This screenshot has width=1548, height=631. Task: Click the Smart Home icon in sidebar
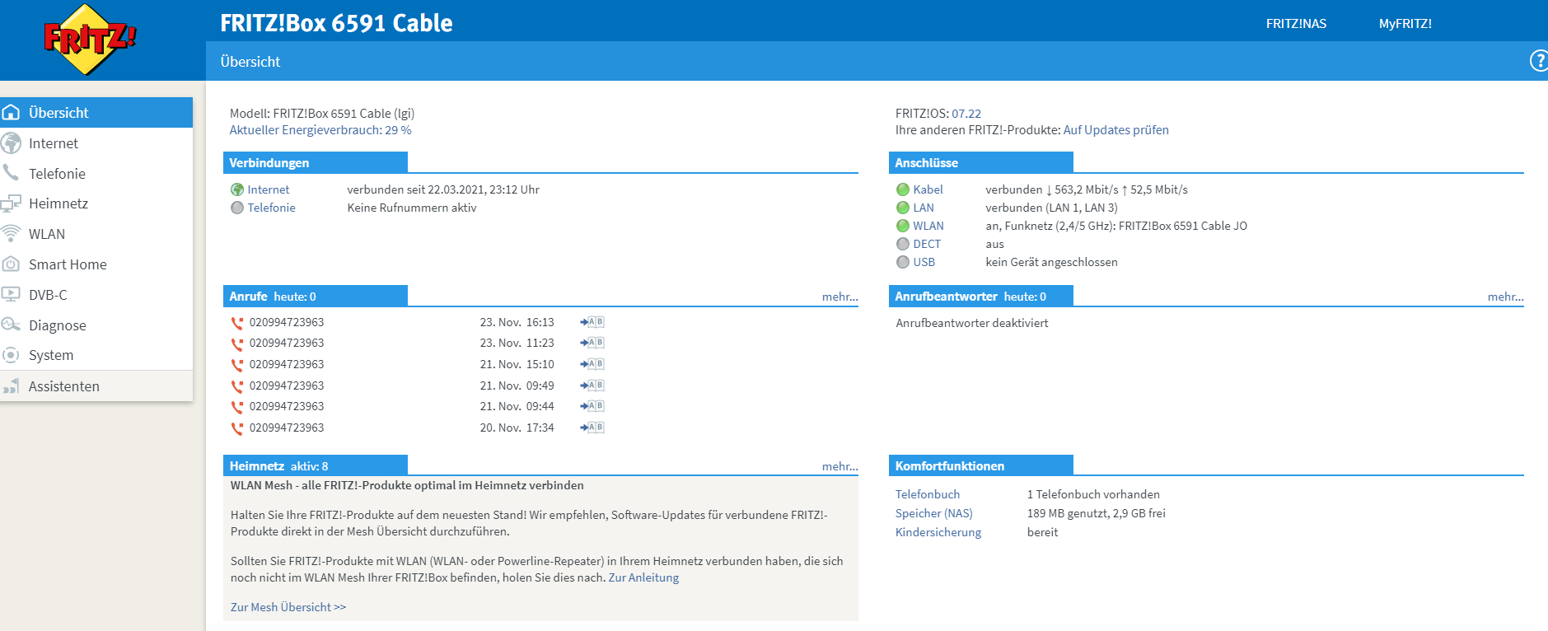click(x=11, y=264)
